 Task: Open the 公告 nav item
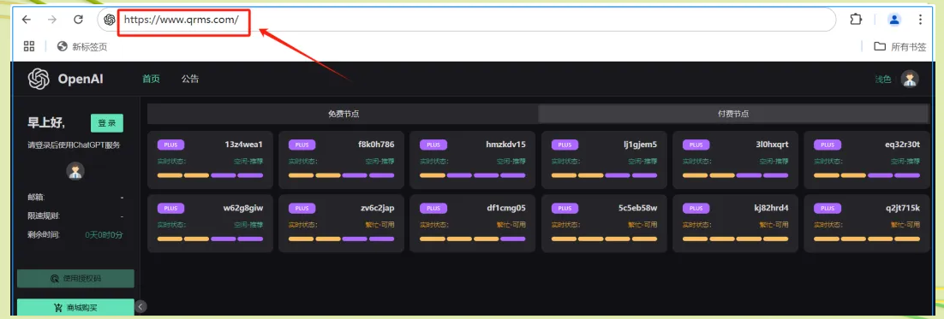(190, 79)
